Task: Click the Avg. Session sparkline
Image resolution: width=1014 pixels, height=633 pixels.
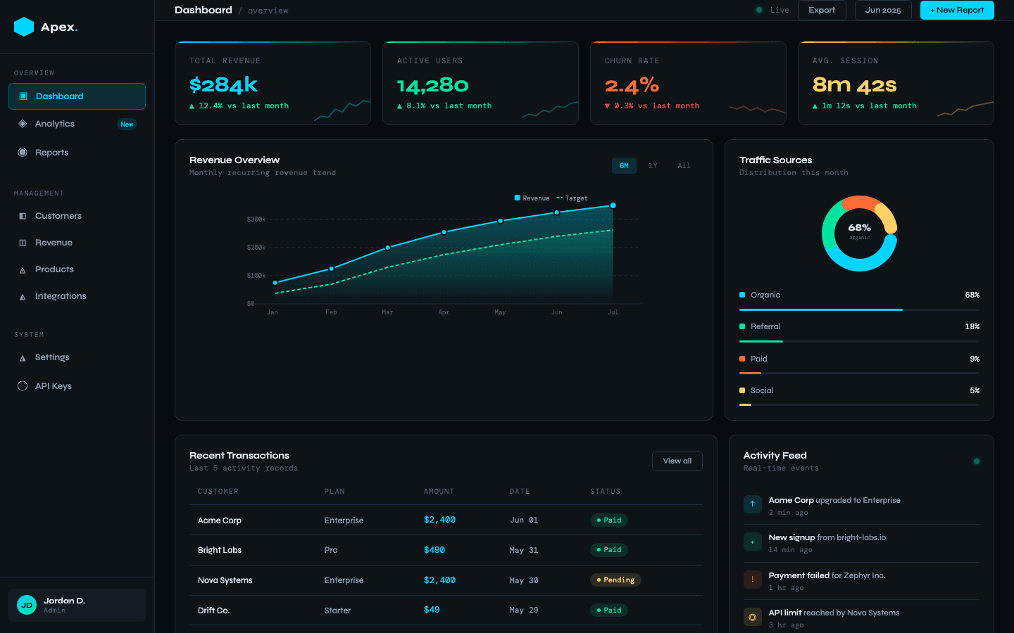Action: click(965, 108)
